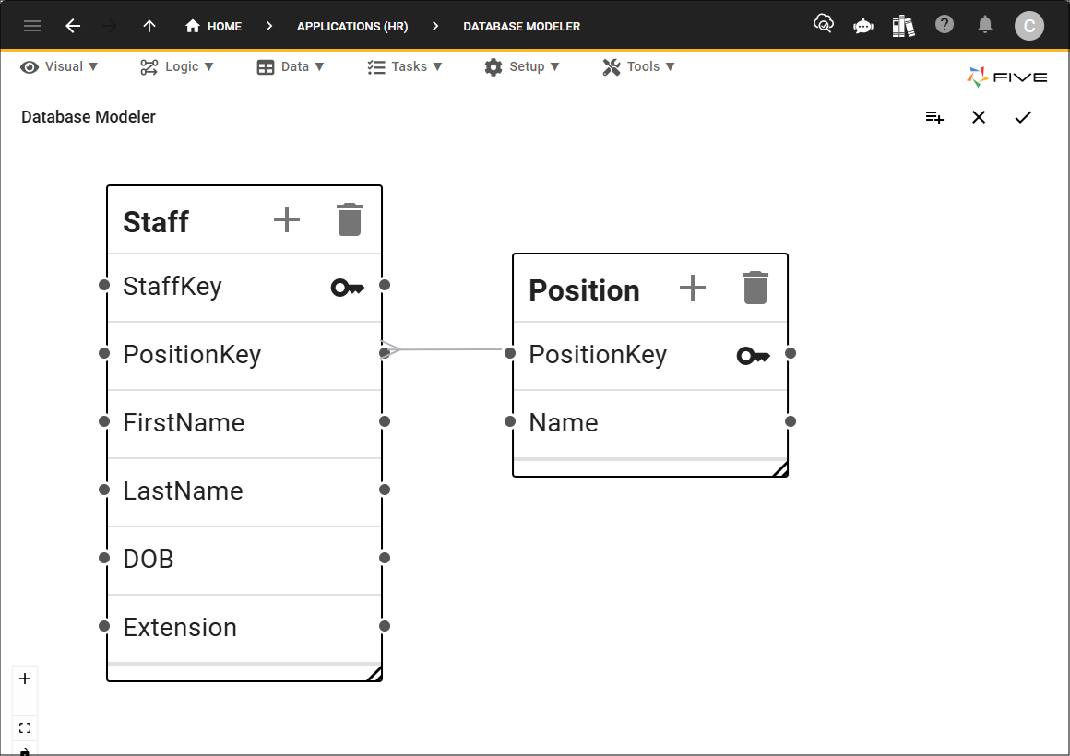
Task: Navigate up with the up arrow
Action: tap(149, 26)
